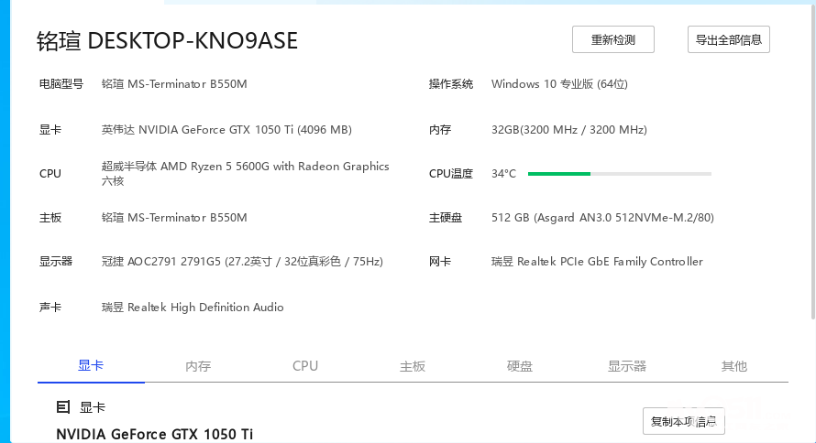
Task: Go to the 主板 tab
Action: pyautogui.click(x=413, y=366)
